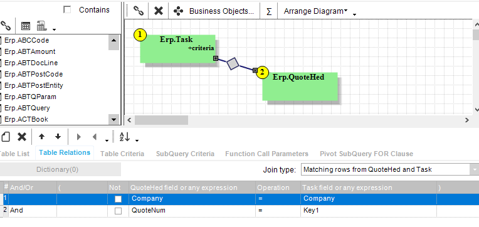The width and height of the screenshot is (479, 227).
Task: Select Erp.ABCCode in table list
Action: point(26,40)
